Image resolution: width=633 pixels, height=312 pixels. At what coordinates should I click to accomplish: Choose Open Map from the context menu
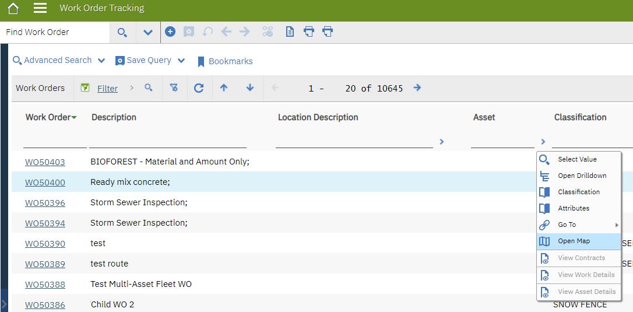(x=579, y=241)
